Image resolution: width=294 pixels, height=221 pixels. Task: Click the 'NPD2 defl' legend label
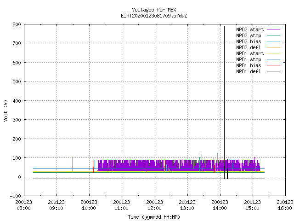pyautogui.click(x=249, y=47)
